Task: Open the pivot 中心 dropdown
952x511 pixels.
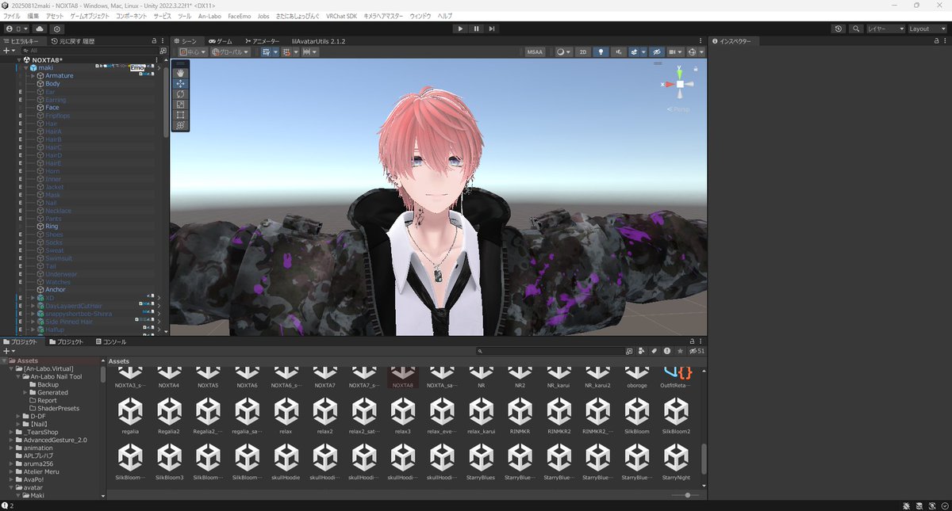Action: click(x=192, y=51)
